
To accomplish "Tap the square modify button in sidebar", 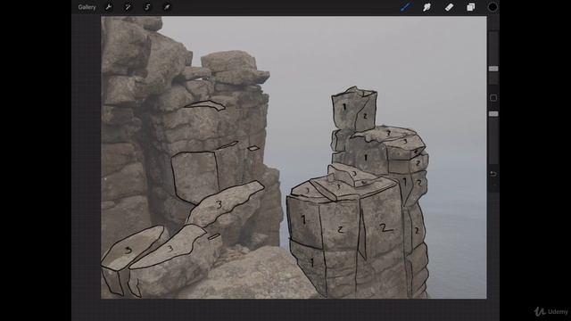I will (493, 97).
